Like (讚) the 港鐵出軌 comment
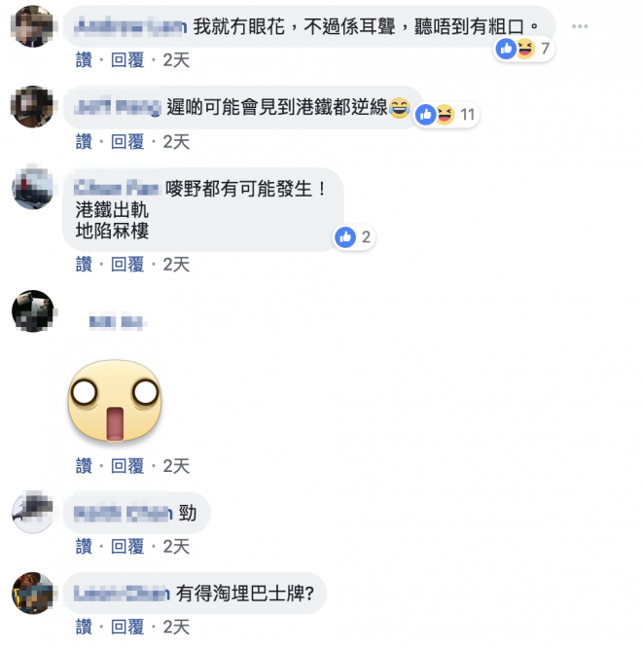Screen dimensions: 642x650 pyautogui.click(x=84, y=264)
